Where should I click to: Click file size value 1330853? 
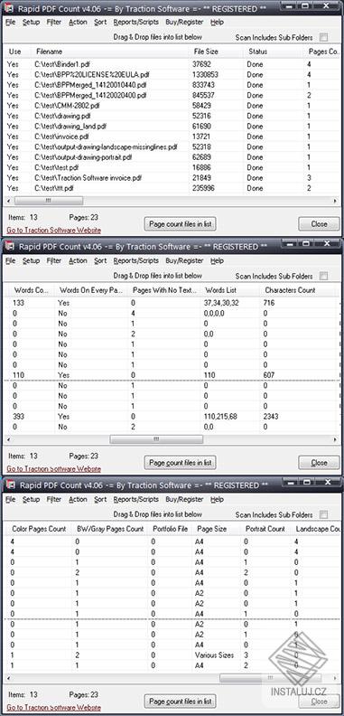206,75
